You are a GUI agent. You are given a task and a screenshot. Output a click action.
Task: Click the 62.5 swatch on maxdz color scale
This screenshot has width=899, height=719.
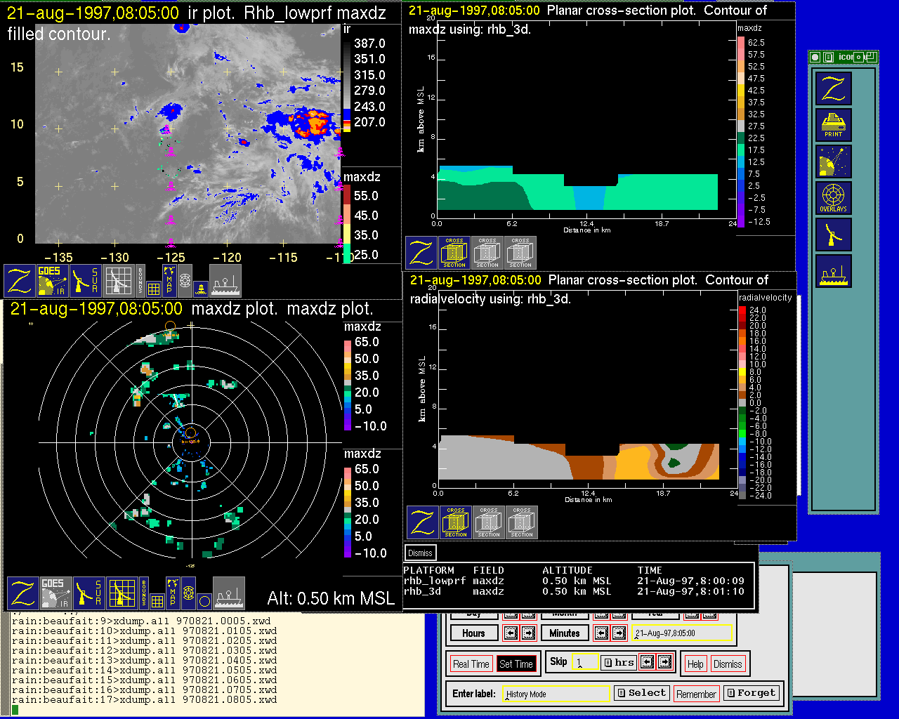click(x=741, y=42)
